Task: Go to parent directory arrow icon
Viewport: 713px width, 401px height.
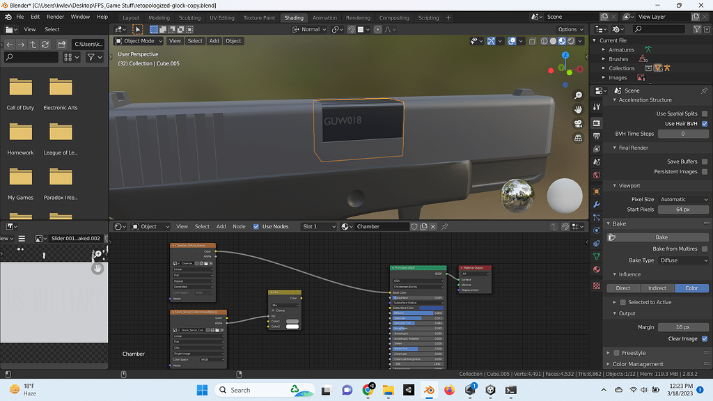Action: click(33, 45)
